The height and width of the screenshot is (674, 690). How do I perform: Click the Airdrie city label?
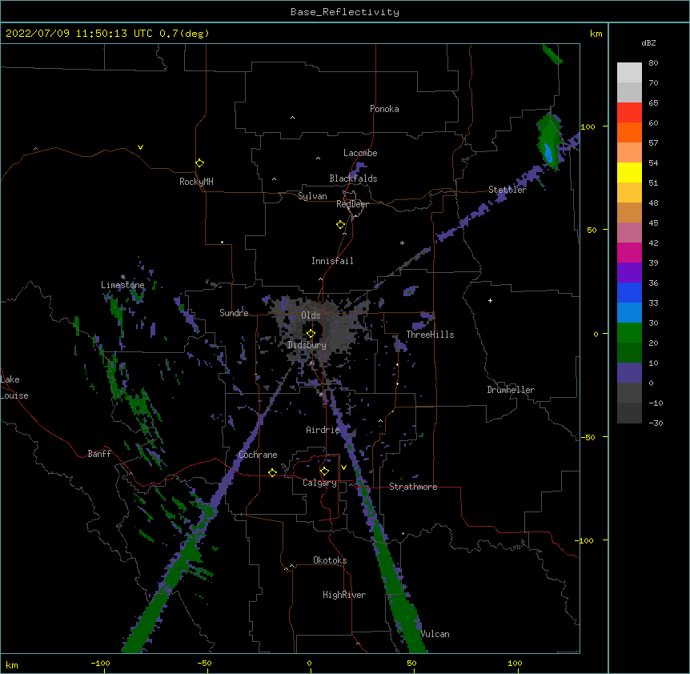[x=323, y=430]
